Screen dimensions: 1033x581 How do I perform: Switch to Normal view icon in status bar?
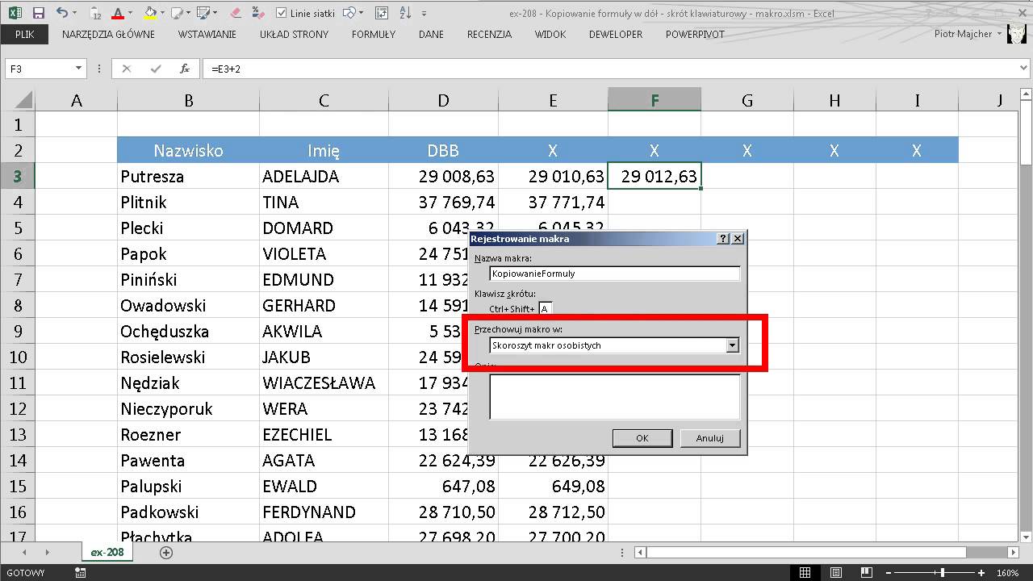805,573
